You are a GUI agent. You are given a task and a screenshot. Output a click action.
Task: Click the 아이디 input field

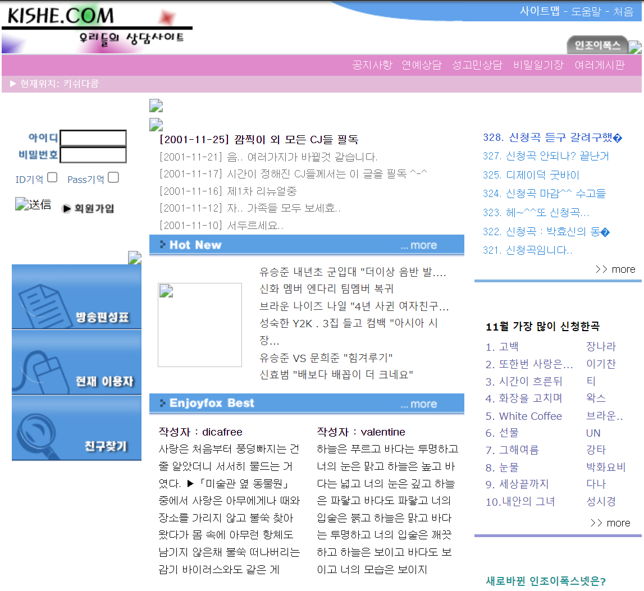[x=93, y=138]
